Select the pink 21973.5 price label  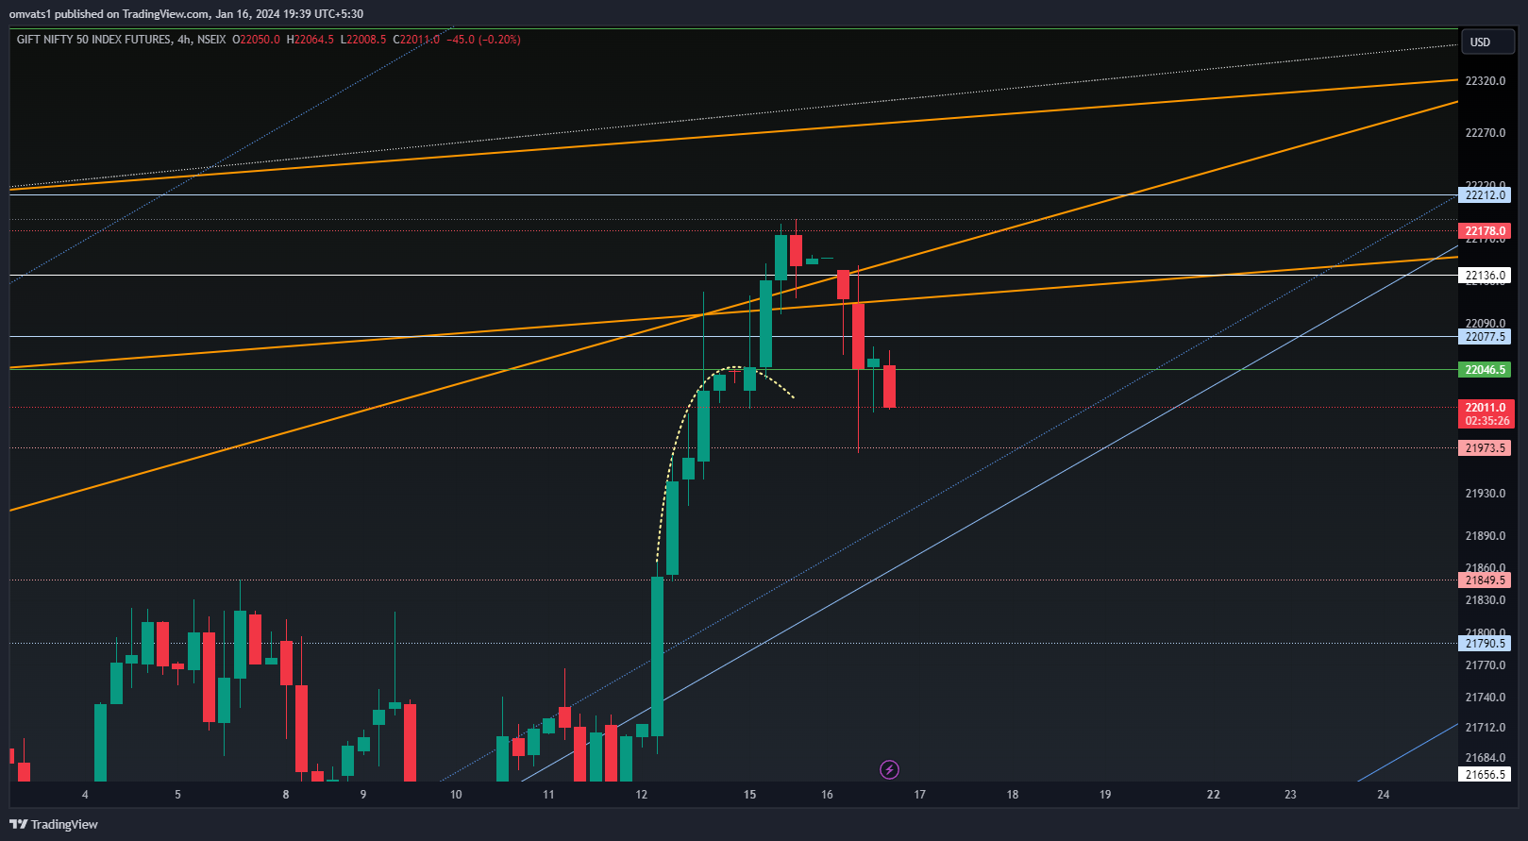click(x=1485, y=448)
